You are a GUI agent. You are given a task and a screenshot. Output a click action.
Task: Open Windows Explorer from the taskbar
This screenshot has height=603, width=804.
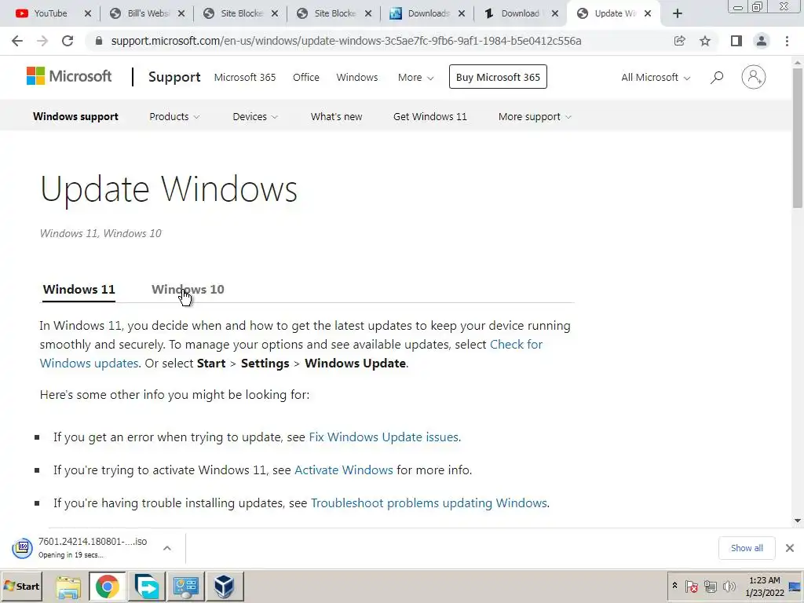tap(68, 586)
